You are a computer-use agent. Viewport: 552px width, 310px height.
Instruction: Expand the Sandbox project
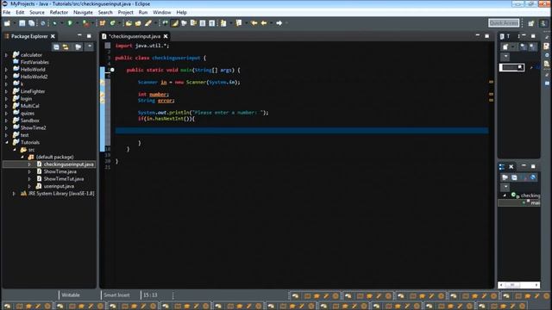click(6, 121)
